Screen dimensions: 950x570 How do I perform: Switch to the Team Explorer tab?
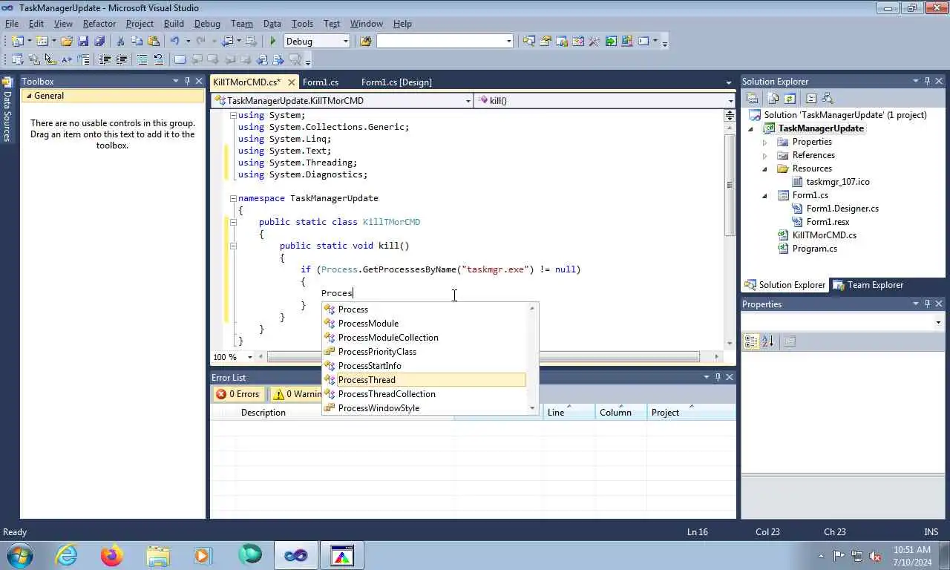(868, 285)
